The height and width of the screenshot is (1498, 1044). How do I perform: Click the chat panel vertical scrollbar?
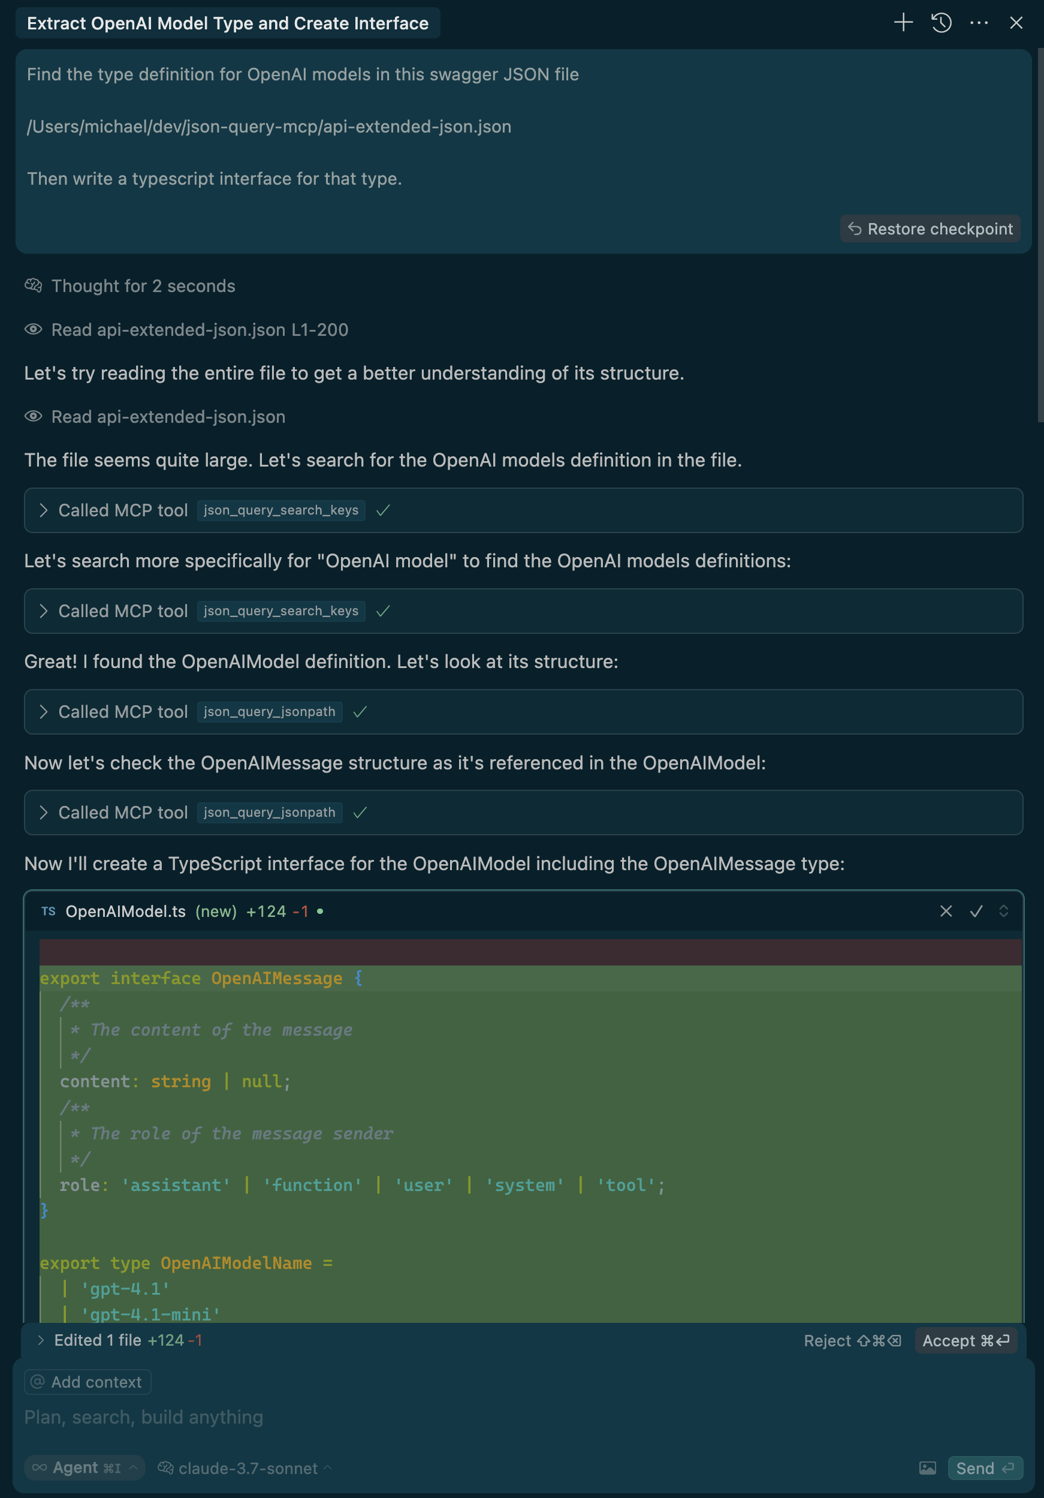[x=1040, y=235]
